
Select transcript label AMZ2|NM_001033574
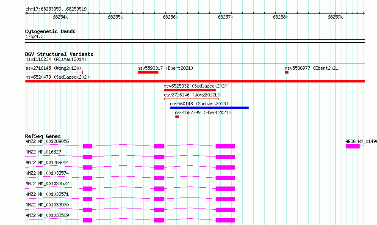point(47,173)
